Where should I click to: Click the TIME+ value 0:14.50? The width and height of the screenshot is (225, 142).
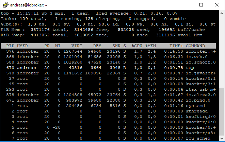(174, 51)
